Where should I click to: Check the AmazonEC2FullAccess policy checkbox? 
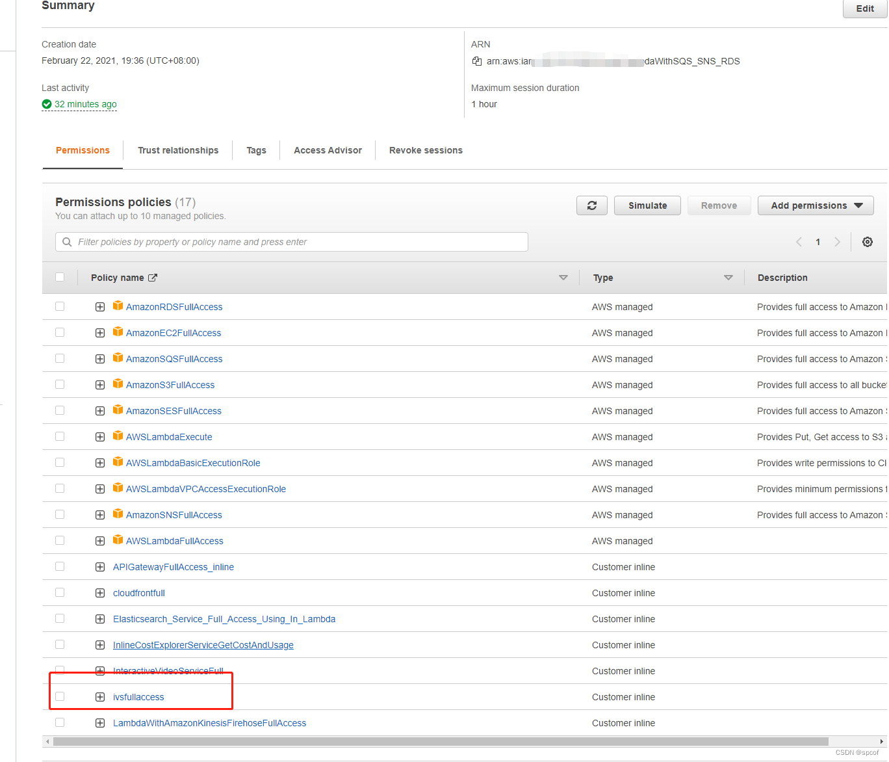60,332
